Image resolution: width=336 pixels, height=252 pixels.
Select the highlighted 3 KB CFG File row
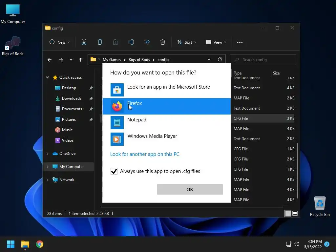(263, 118)
